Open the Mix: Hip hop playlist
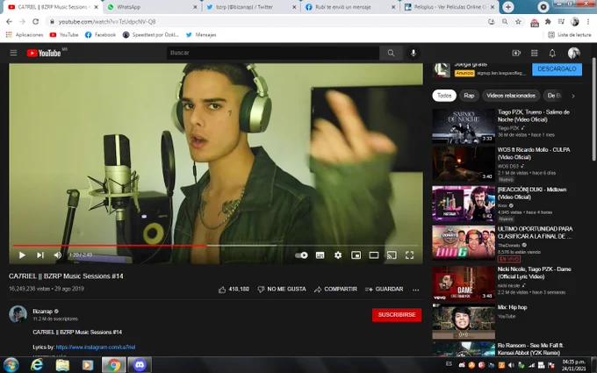Image resolution: width=597 pixels, height=373 pixels. coord(464,321)
